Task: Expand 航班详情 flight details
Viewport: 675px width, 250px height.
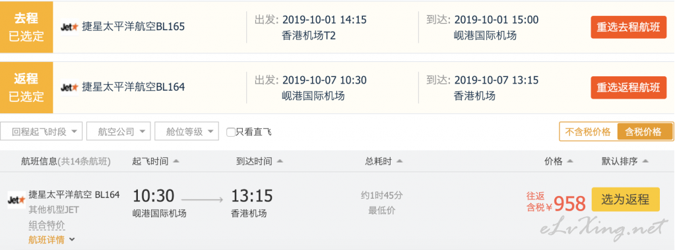Action: [x=51, y=239]
